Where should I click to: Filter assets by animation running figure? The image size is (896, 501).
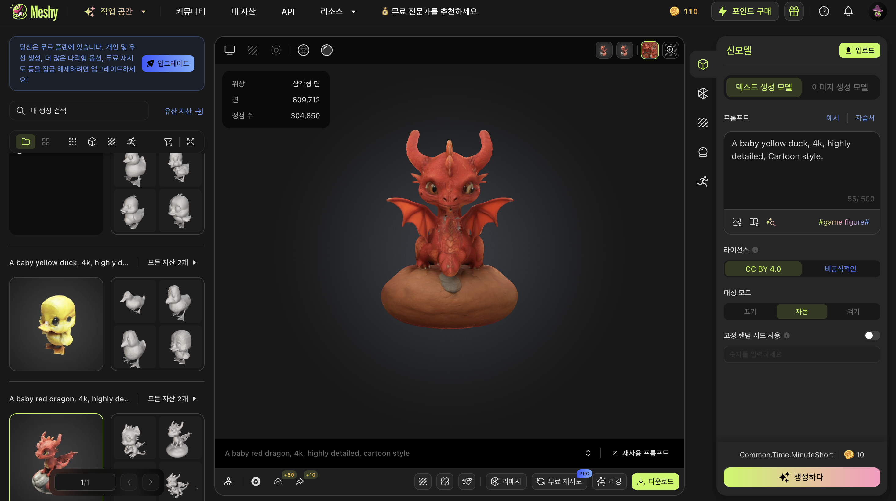[x=131, y=142]
